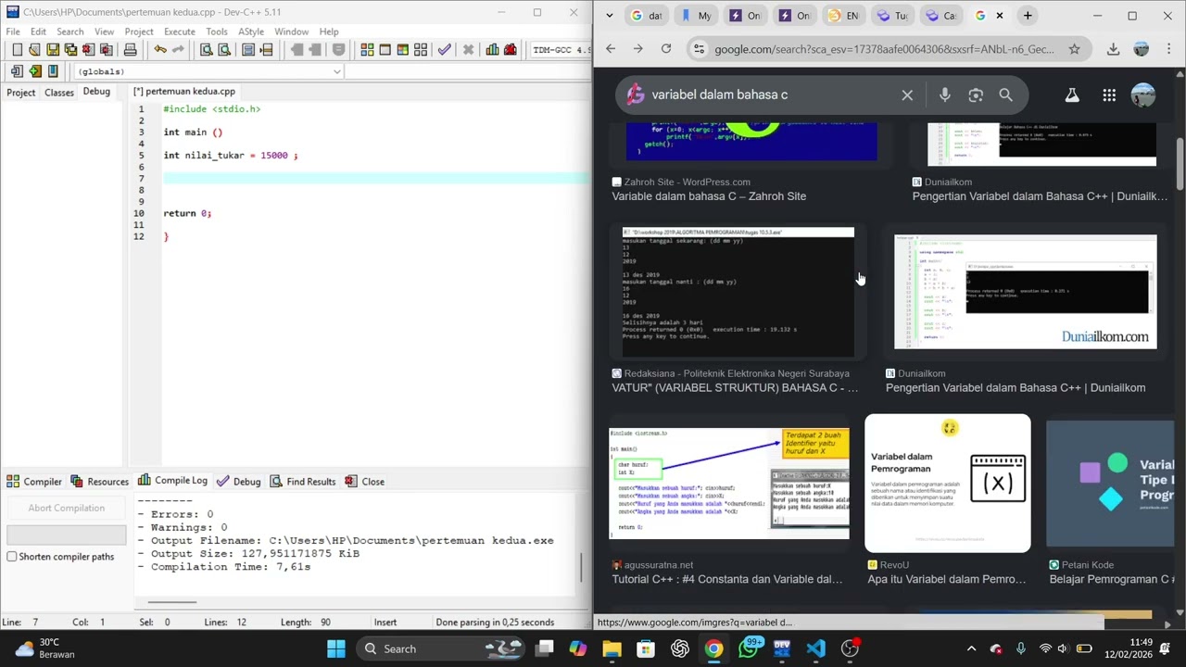This screenshot has height=667, width=1186.
Task: Open the Windows Start menu
Action: pos(335,648)
